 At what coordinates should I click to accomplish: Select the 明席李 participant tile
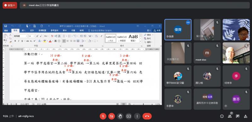pyautogui.click(x=236, y=76)
